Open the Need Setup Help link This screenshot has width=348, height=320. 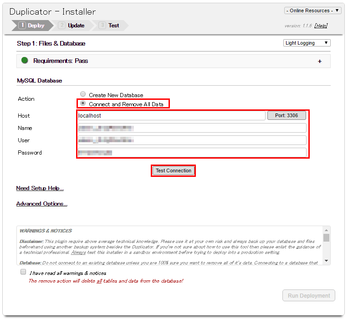point(40,188)
